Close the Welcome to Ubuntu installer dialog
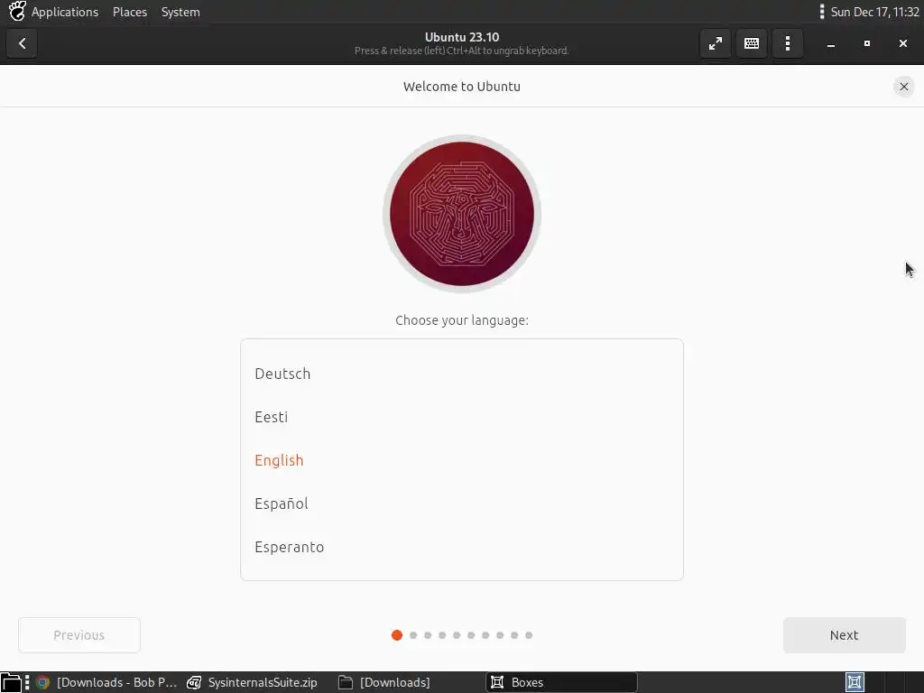The image size is (924, 693). point(903,87)
